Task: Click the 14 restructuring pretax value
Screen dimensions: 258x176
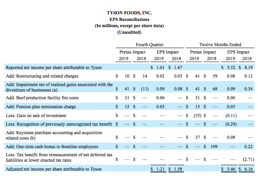Action: pyautogui.click(x=145, y=76)
